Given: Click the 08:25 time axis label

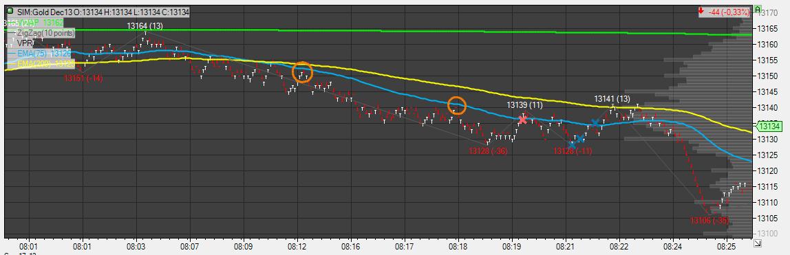Looking at the screenshot, I should (726, 247).
